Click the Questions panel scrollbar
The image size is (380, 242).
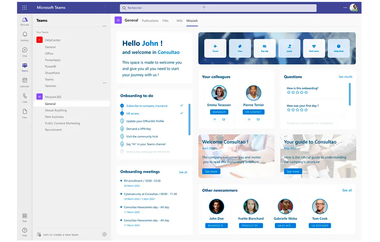[350, 94]
